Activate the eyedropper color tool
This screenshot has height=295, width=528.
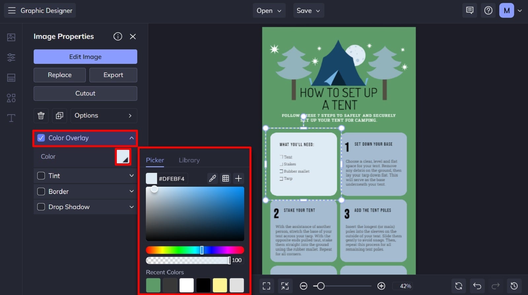tap(212, 178)
